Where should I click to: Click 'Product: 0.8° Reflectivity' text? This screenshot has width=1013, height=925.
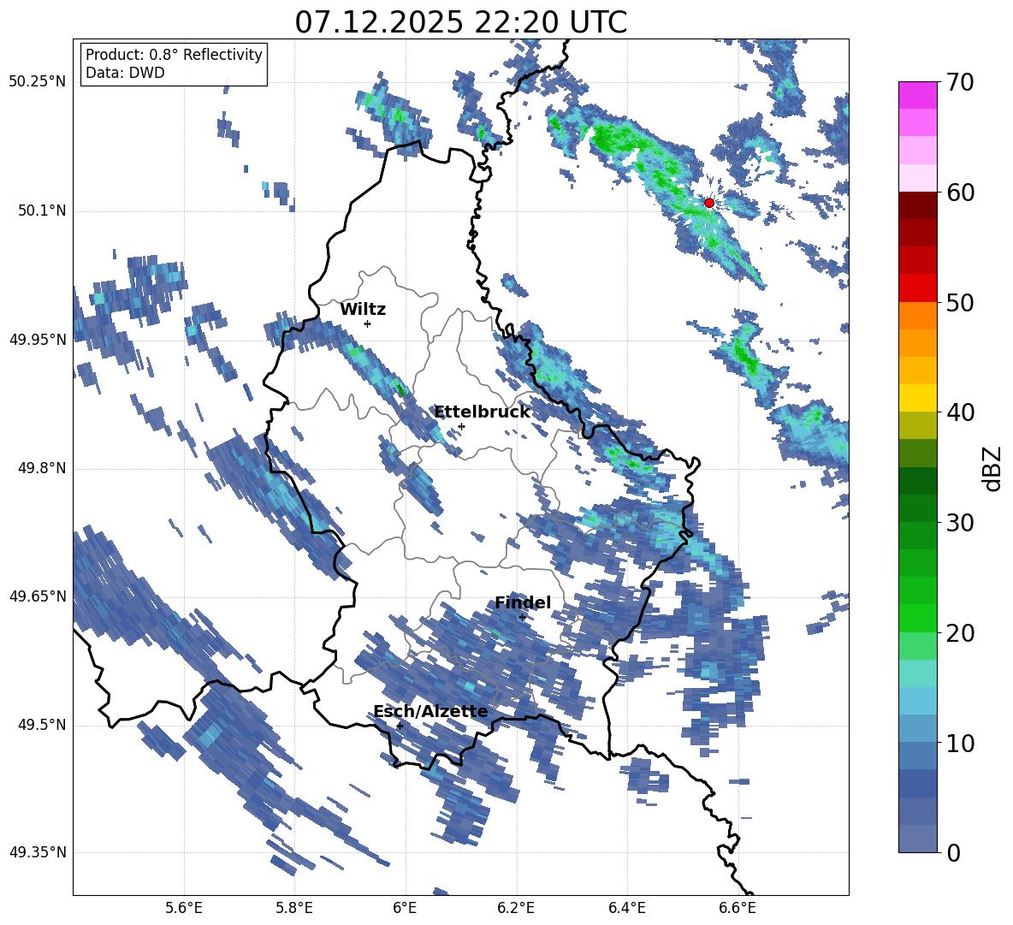coord(174,55)
